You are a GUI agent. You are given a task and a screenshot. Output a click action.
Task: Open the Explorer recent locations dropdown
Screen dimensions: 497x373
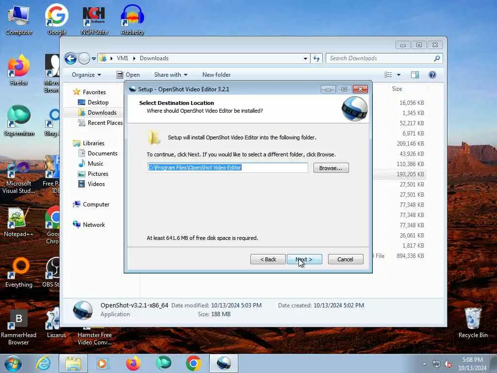pos(94,58)
